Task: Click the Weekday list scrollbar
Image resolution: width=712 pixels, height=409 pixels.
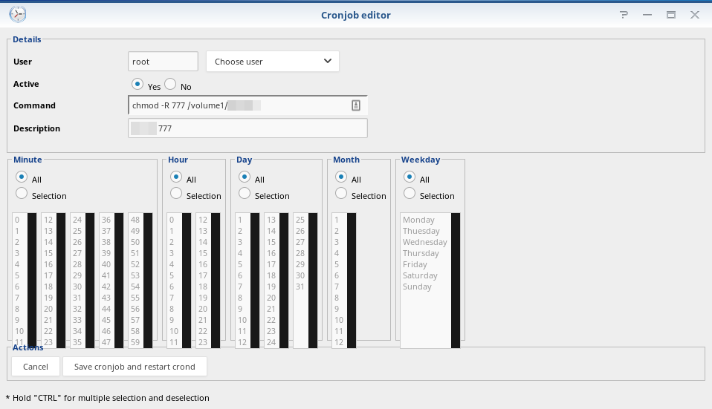Action: [x=456, y=281]
